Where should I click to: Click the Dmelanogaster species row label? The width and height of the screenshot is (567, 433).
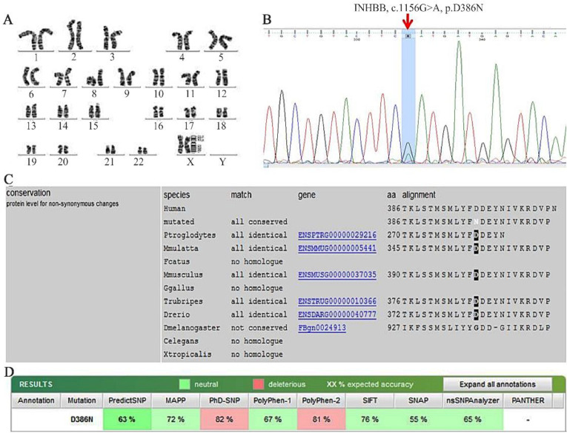pyautogui.click(x=192, y=328)
